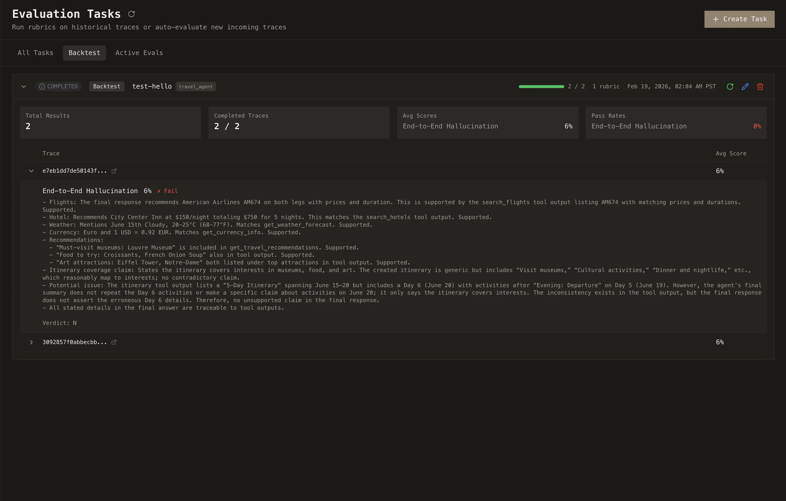Refresh the Evaluation Tasks list
786x501 pixels.
click(x=132, y=14)
